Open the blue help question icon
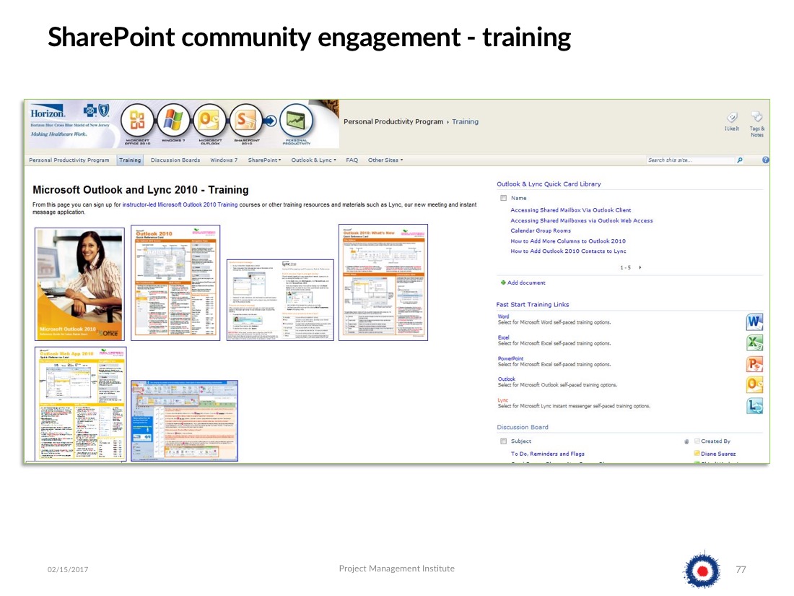This screenshot has width=794, height=596. pos(765,160)
